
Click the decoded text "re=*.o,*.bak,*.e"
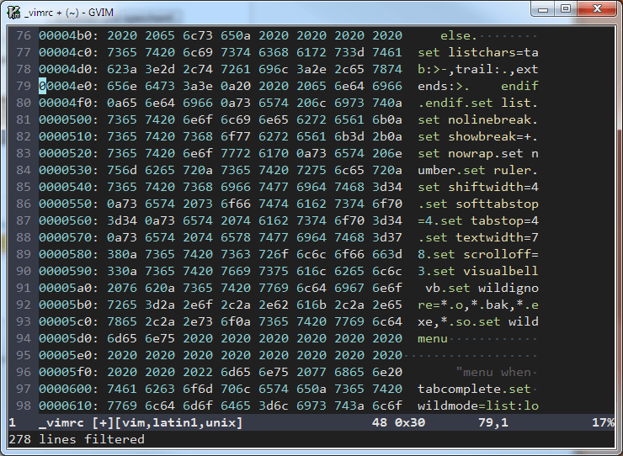coord(478,305)
